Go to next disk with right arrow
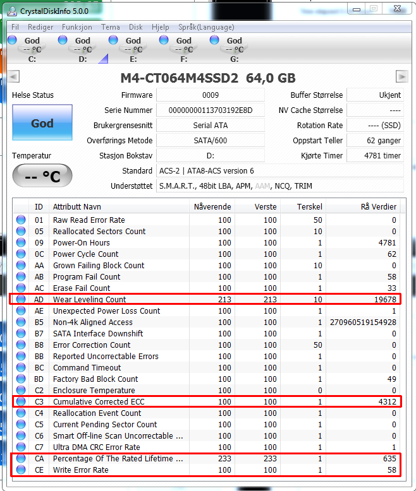 [x=402, y=76]
